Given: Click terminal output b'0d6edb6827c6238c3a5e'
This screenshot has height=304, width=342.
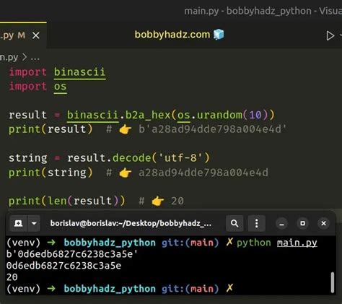Looking at the screenshot, I should (x=72, y=254).
